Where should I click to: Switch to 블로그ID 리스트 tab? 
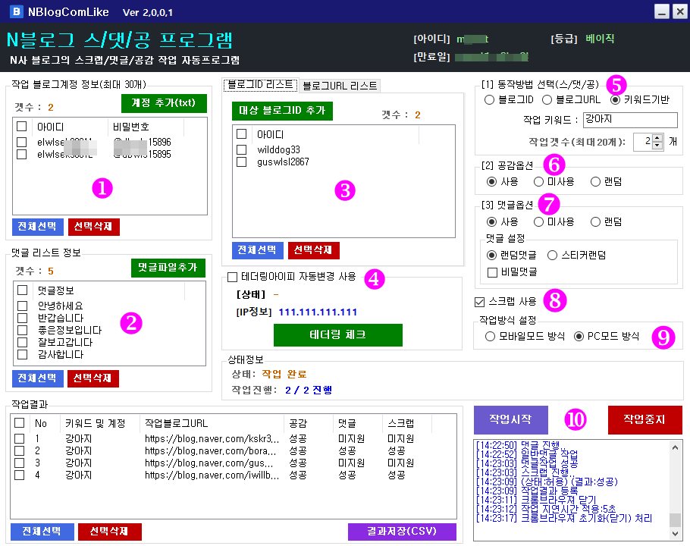coord(261,85)
